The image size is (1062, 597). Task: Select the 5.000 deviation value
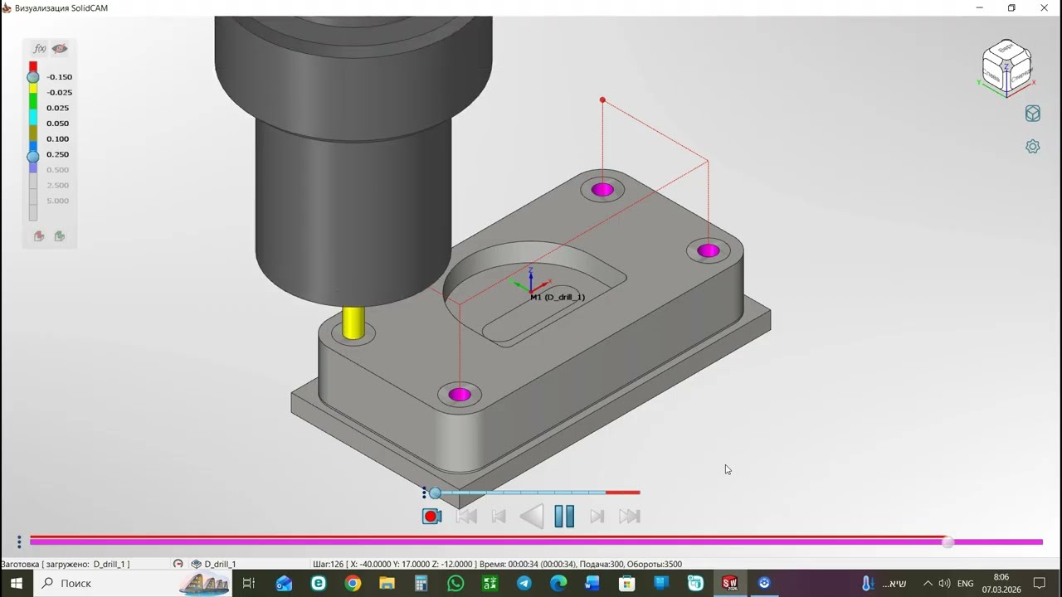(57, 201)
